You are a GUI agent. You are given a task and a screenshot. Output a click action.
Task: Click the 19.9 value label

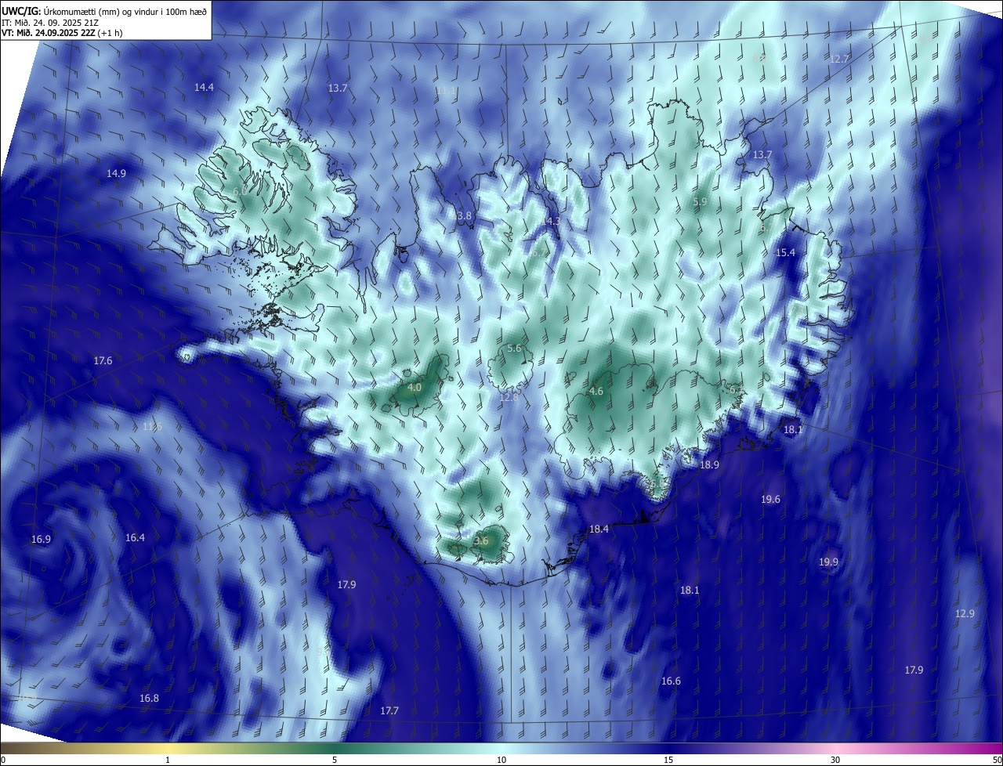828,562
